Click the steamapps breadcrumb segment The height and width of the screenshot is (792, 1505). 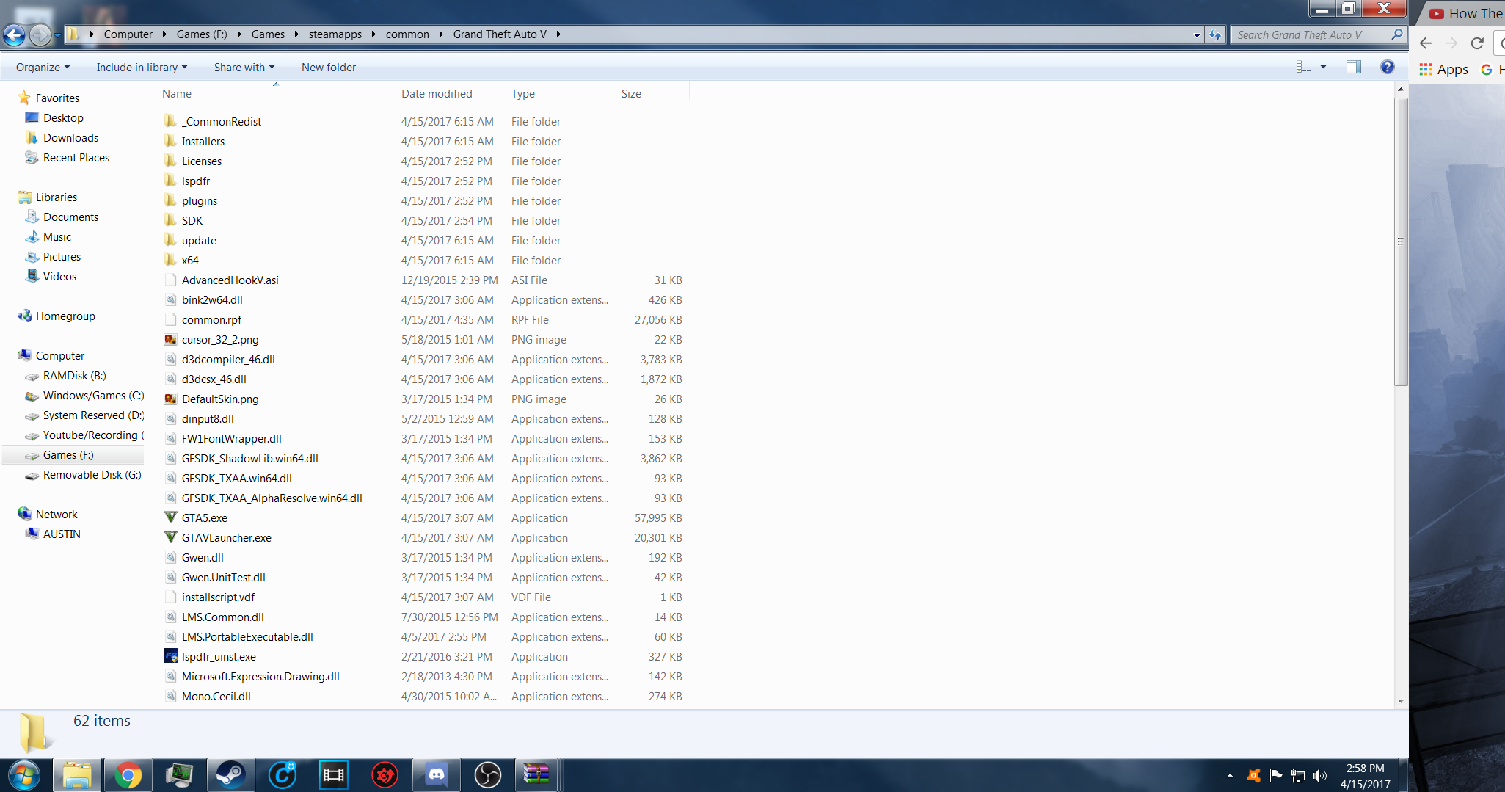click(335, 34)
